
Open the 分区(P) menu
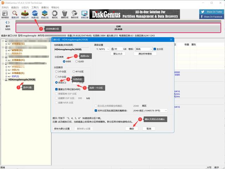(x=25, y=7)
